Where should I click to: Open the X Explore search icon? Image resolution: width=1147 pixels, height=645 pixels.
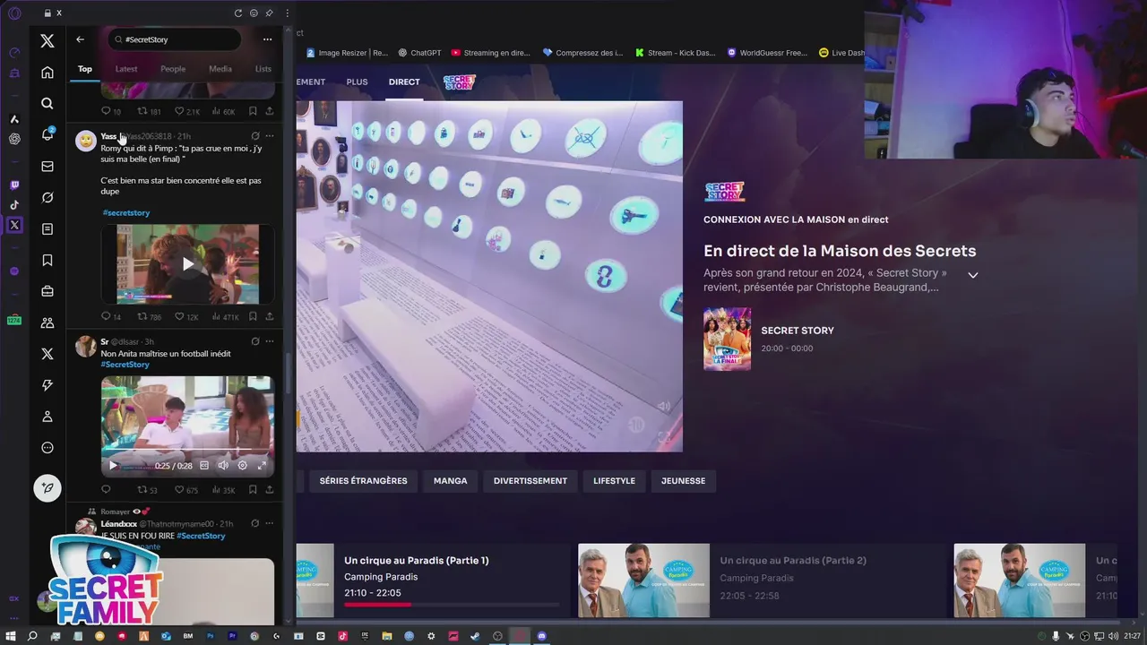[47, 104]
